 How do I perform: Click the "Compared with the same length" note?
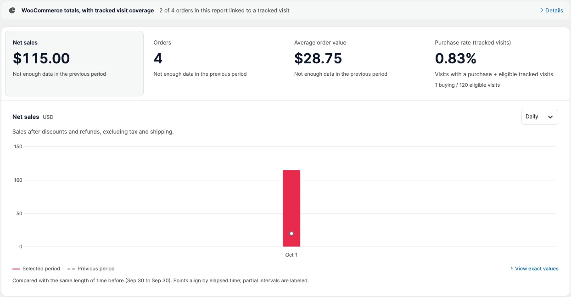[x=161, y=280]
